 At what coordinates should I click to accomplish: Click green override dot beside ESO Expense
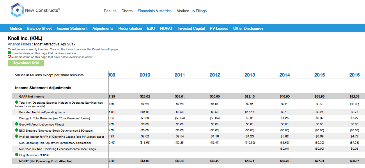pos(17,130)
